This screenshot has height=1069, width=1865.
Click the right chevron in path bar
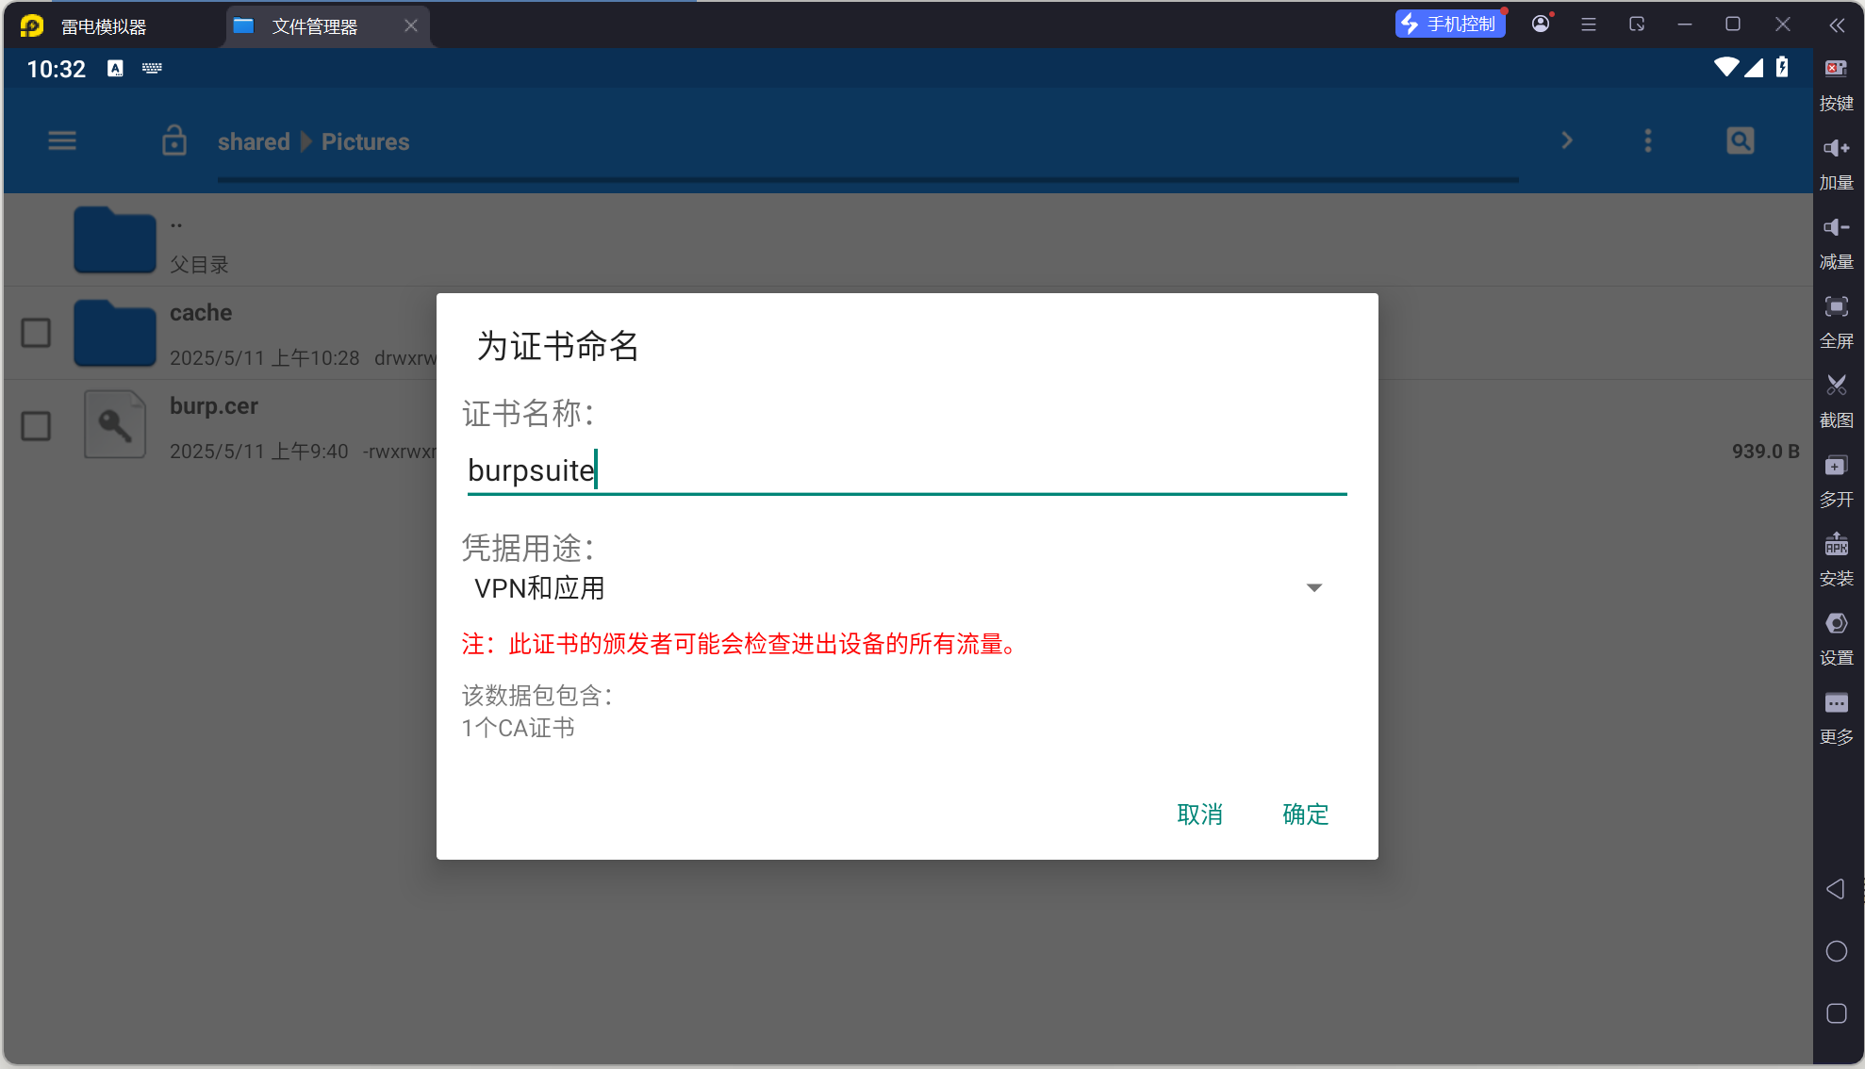coord(1566,141)
